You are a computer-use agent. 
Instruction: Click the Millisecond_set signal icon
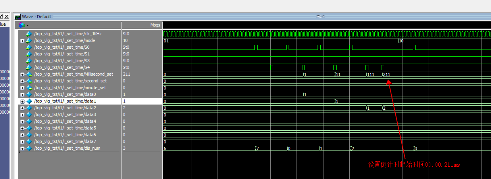click(x=29, y=74)
